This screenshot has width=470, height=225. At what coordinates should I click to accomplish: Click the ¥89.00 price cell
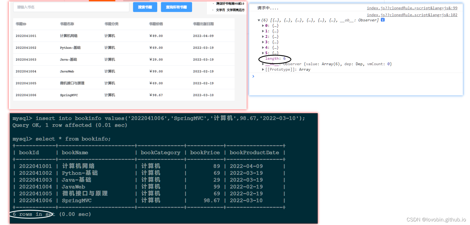[x=156, y=36]
